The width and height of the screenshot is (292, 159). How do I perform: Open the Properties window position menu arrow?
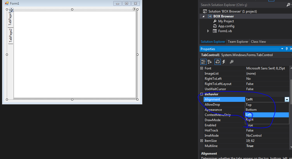coord(282,49)
